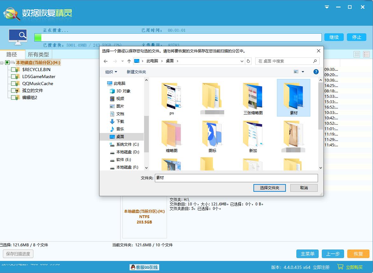The image size is (373, 273).
Task: Switch to the 路径 tab
Action: coord(12,54)
